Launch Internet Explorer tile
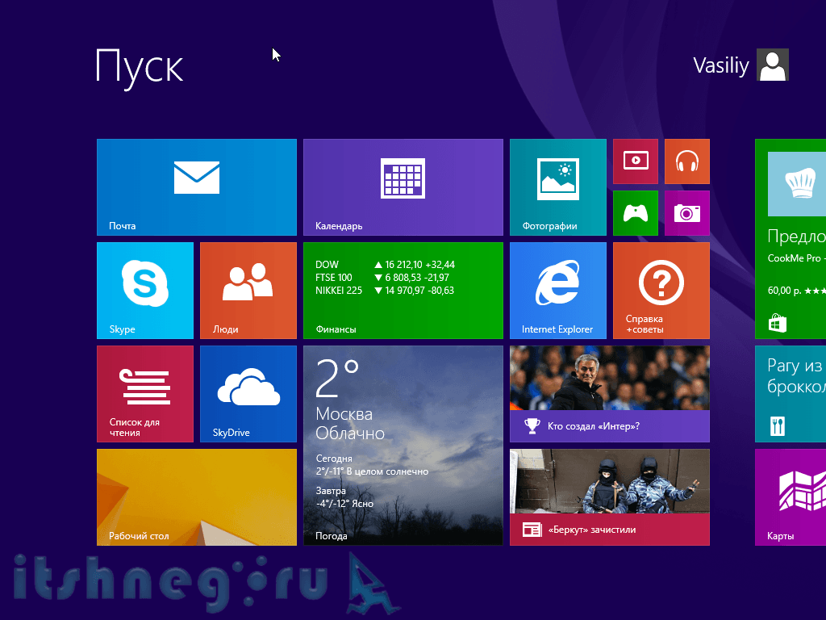 click(x=557, y=290)
